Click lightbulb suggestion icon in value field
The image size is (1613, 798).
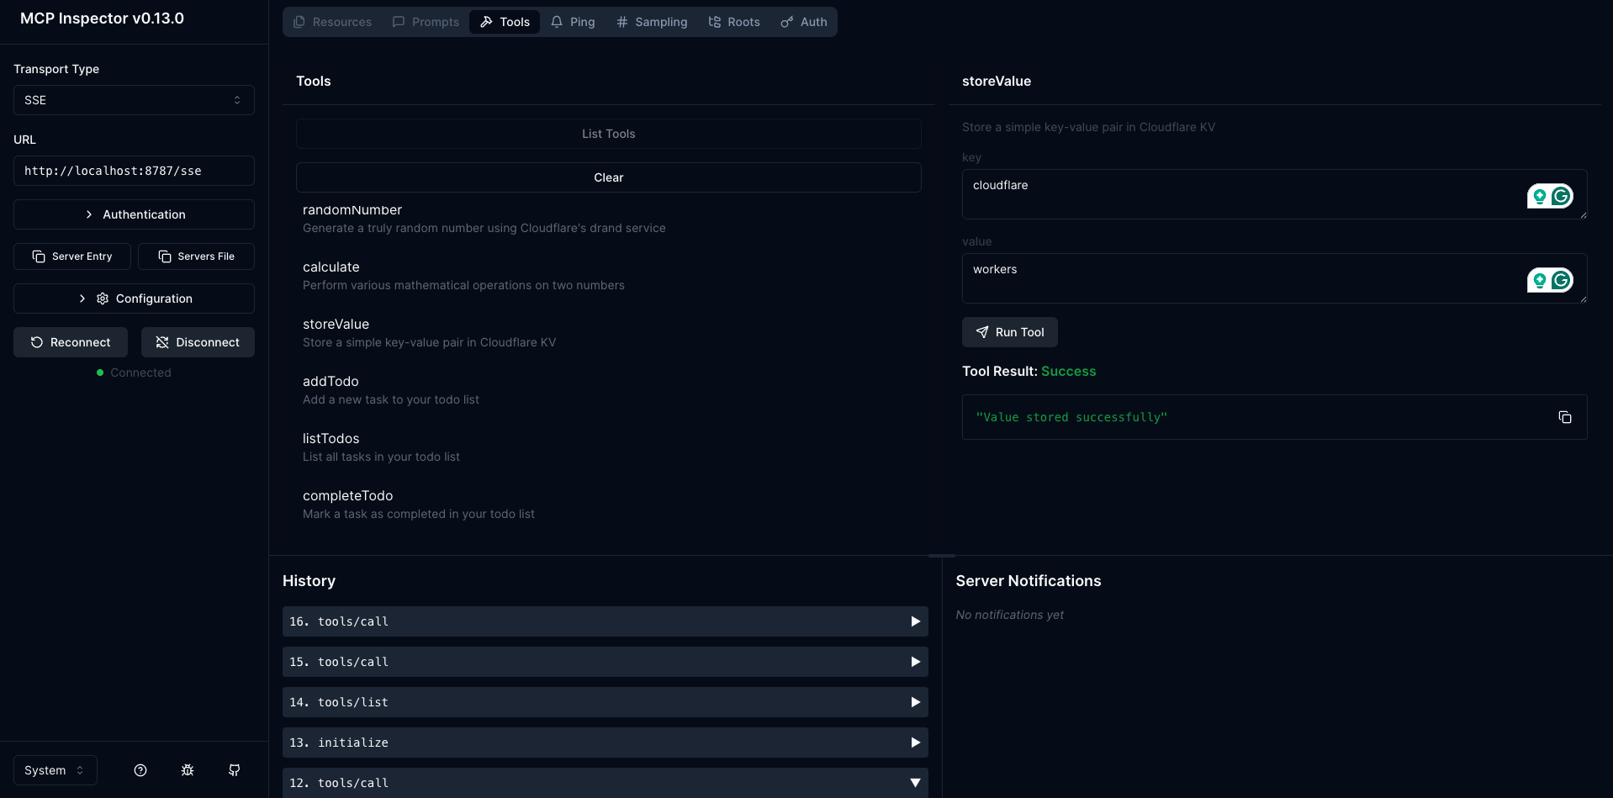(x=1540, y=280)
